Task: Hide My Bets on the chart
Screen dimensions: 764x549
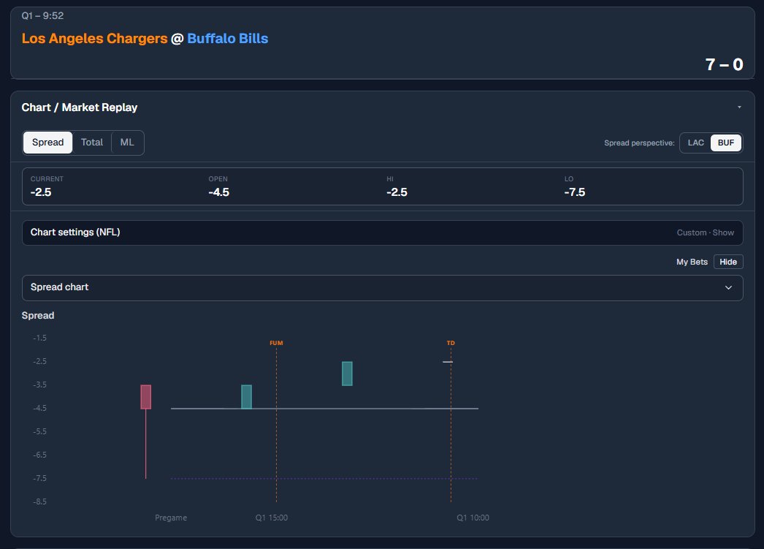Action: [728, 262]
